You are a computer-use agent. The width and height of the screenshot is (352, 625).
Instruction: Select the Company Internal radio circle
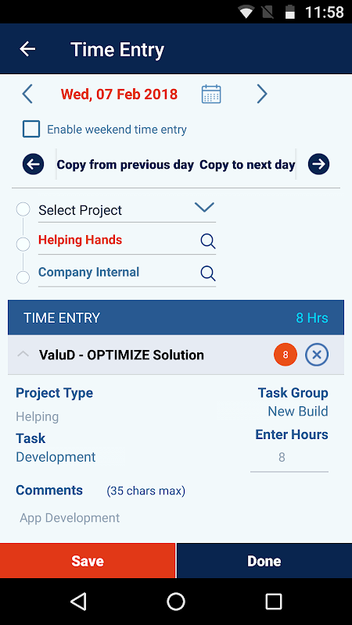point(23,277)
